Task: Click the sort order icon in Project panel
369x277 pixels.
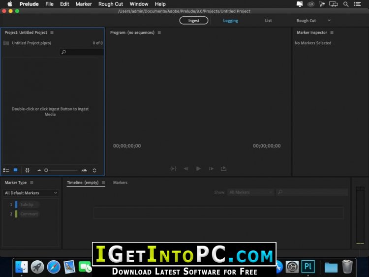Action: (x=94, y=170)
